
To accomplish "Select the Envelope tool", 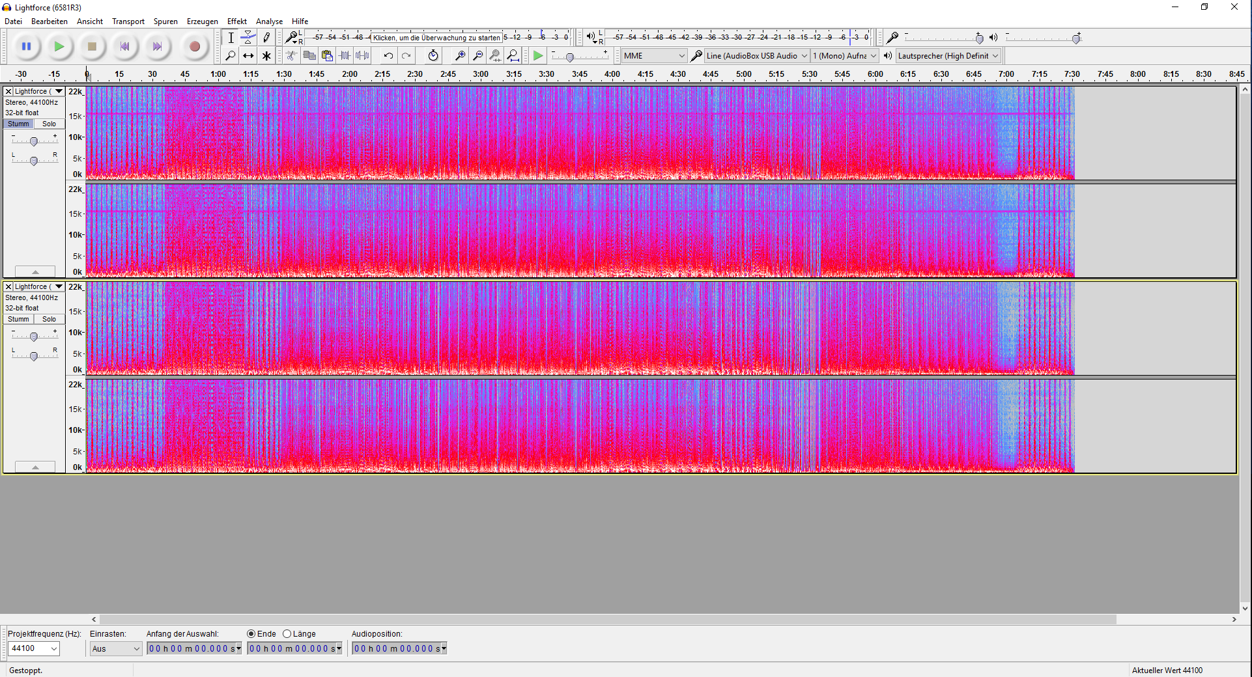I will coord(248,38).
